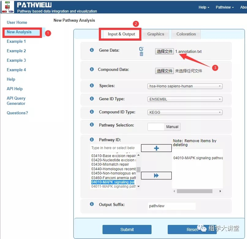Open the Compound ID Type dropdown
The width and height of the screenshot is (247, 239).
click(x=185, y=112)
